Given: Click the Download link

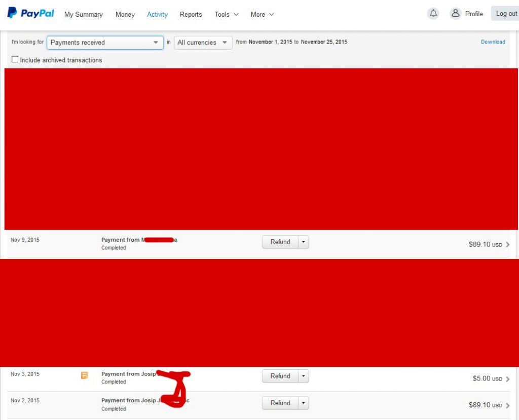Looking at the screenshot, I should click(x=493, y=42).
